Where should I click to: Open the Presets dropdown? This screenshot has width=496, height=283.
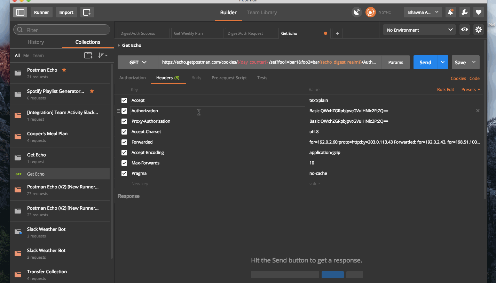pyautogui.click(x=471, y=90)
